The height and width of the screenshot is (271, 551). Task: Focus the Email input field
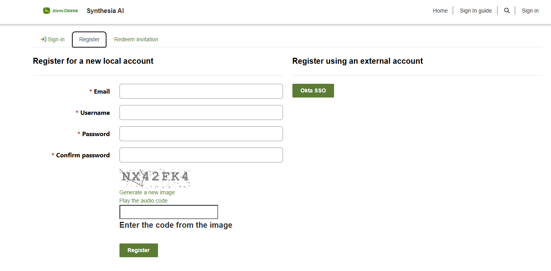pyautogui.click(x=201, y=91)
